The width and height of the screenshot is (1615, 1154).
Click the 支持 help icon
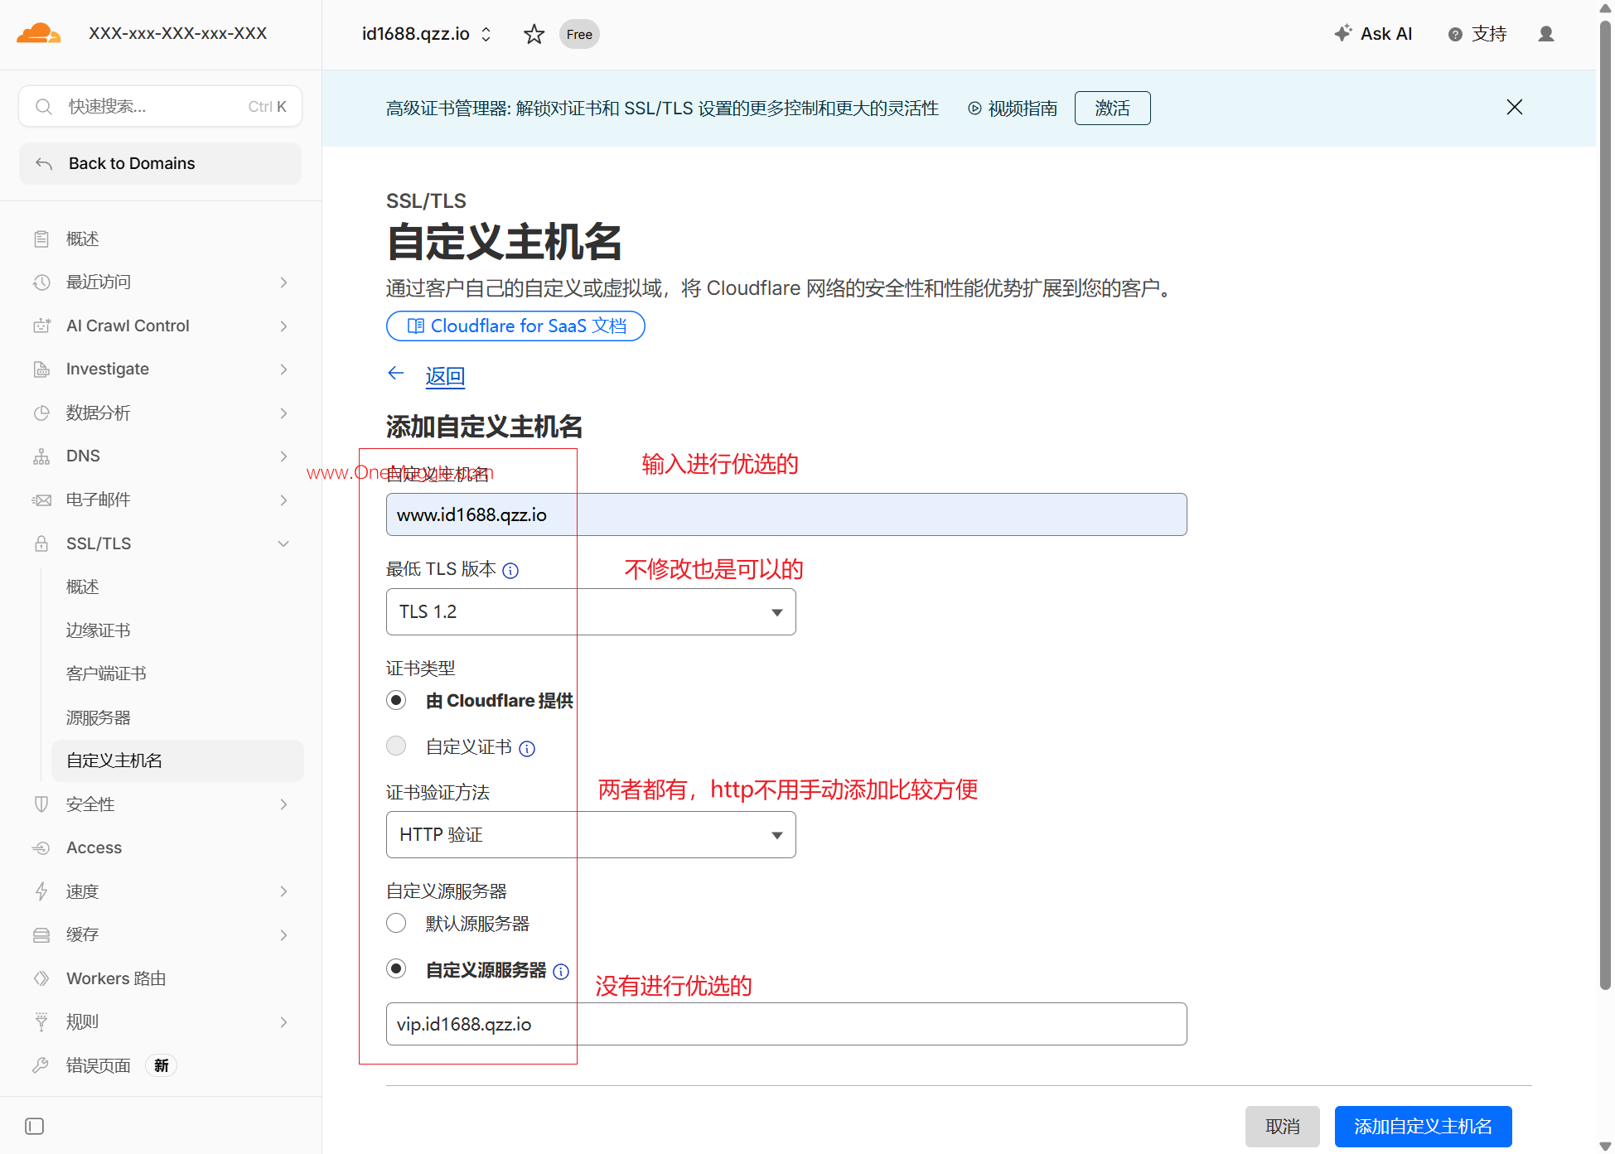coord(1455,34)
